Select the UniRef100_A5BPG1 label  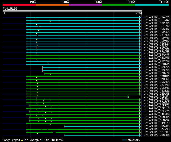coord(157,79)
